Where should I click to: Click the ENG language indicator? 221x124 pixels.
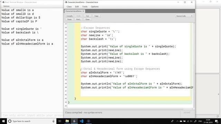200,121
